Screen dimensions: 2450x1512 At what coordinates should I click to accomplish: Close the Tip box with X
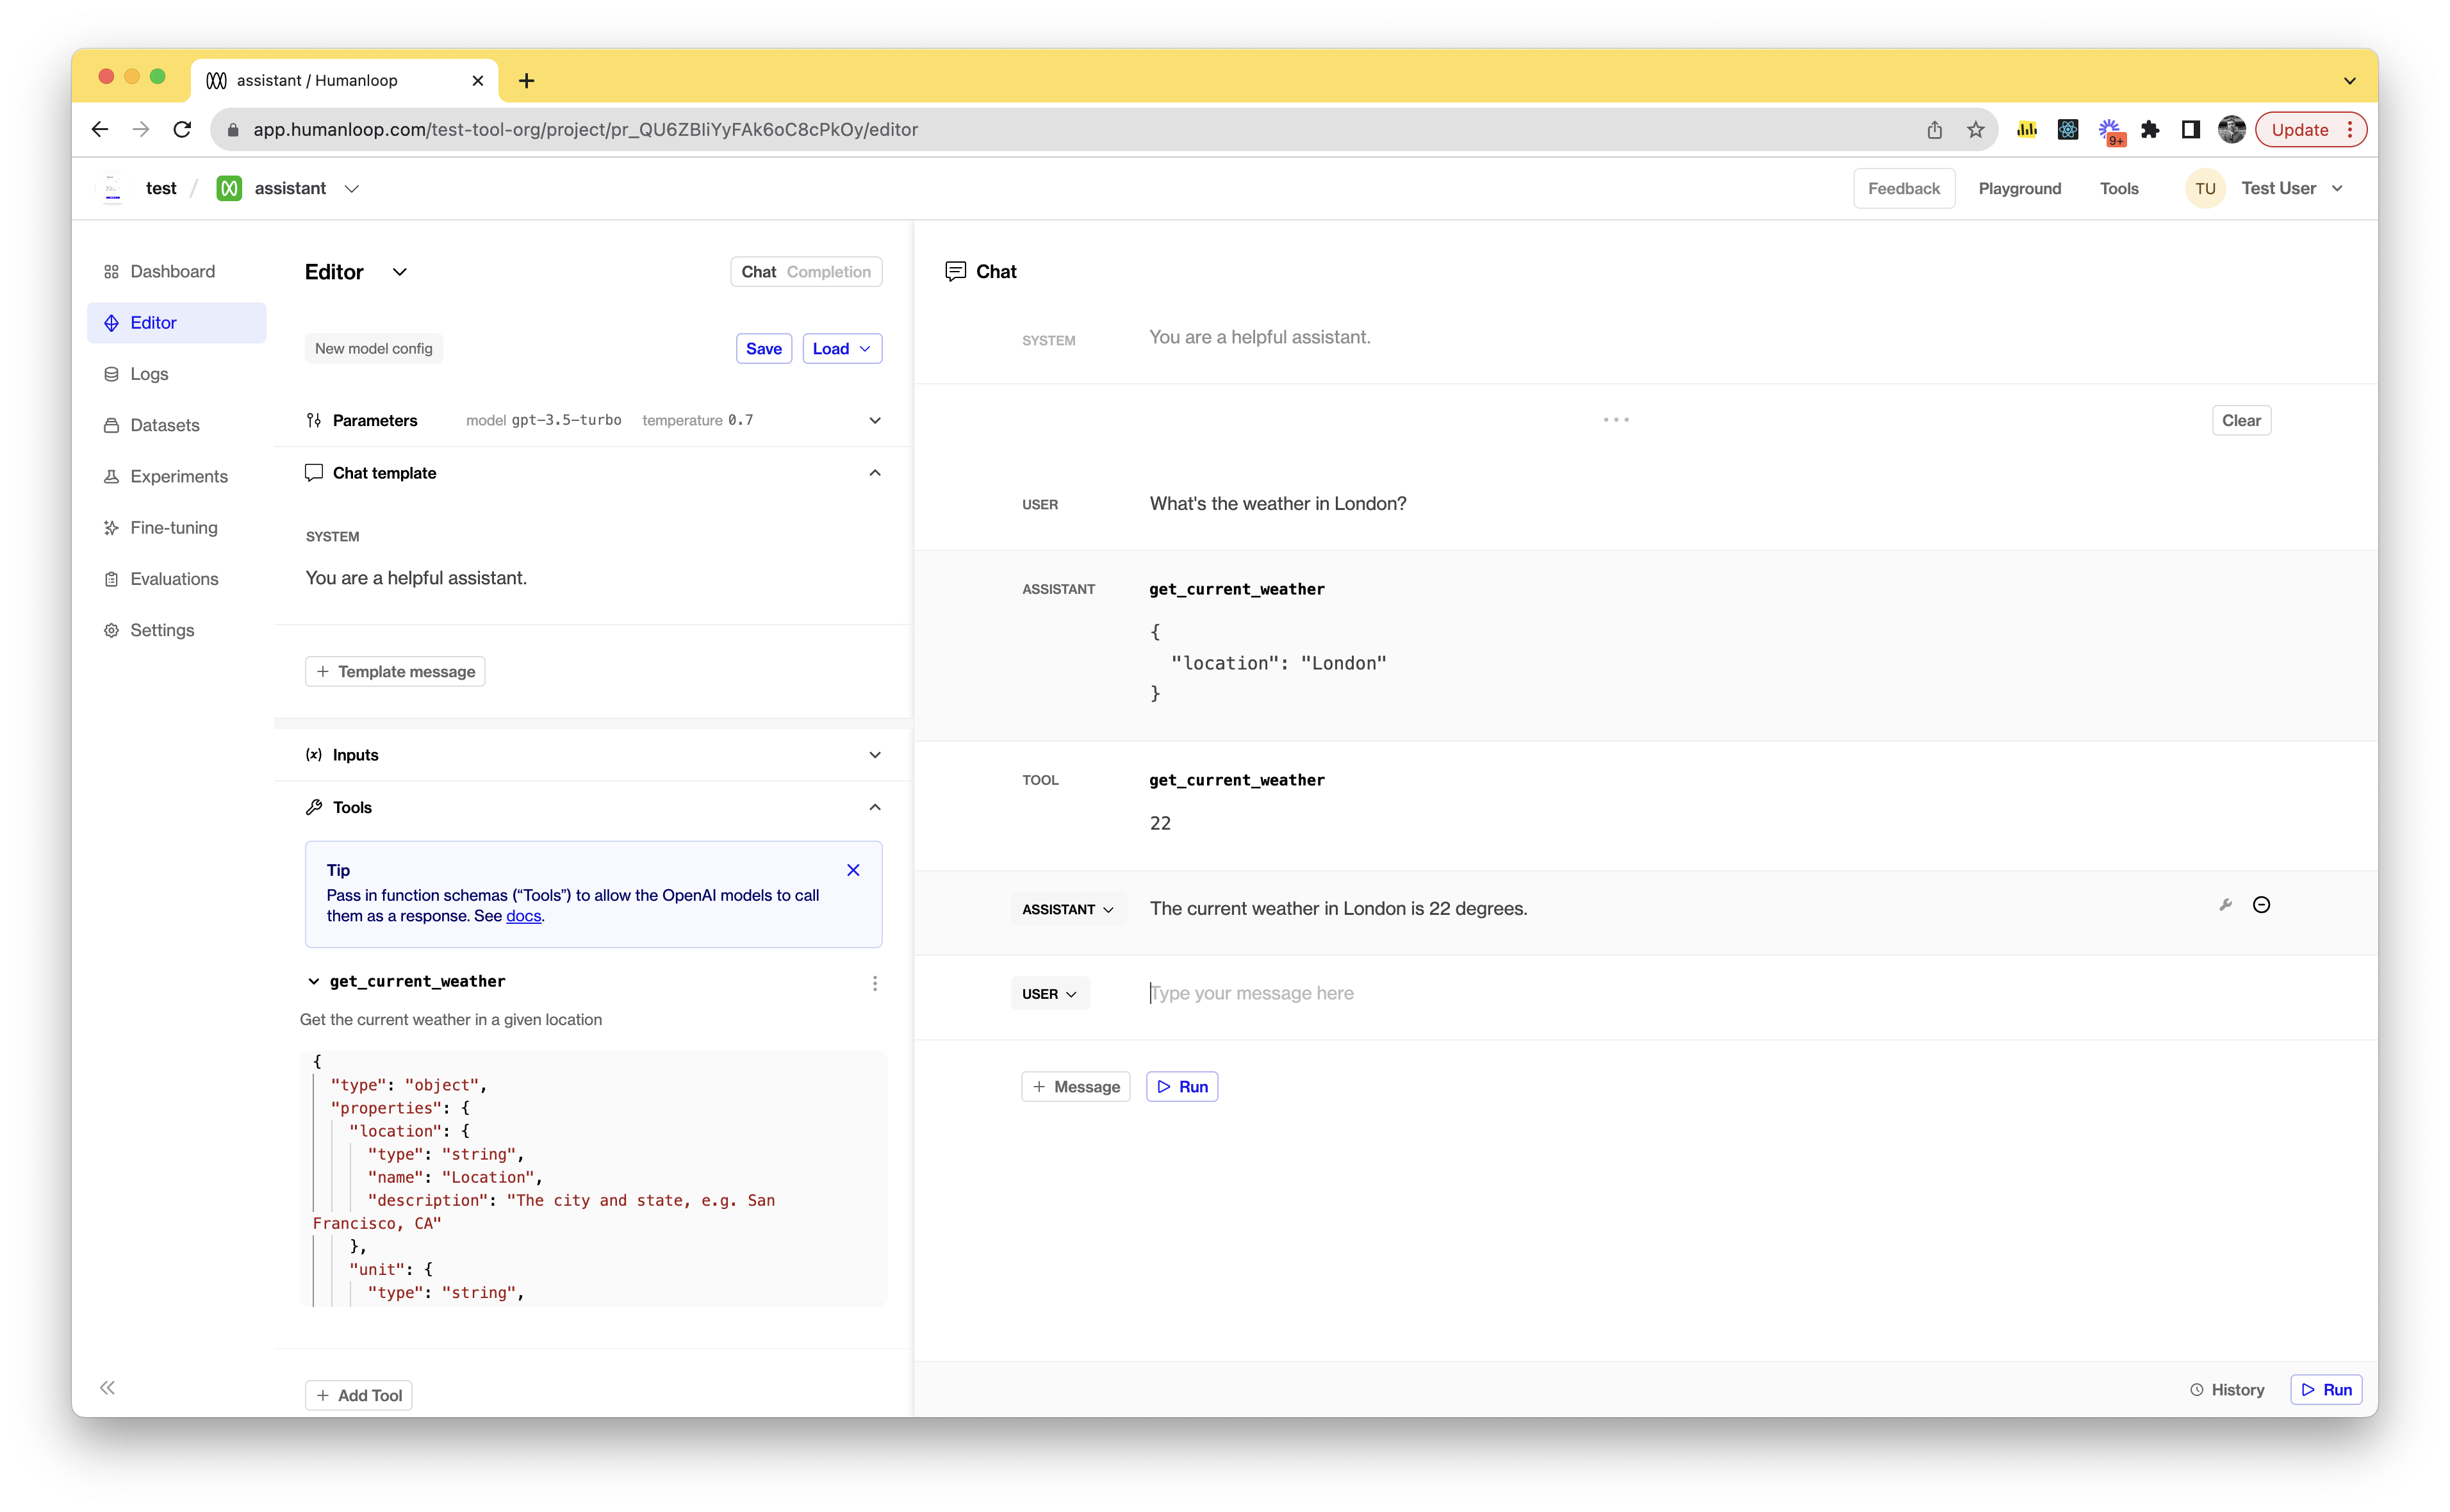coord(853,870)
